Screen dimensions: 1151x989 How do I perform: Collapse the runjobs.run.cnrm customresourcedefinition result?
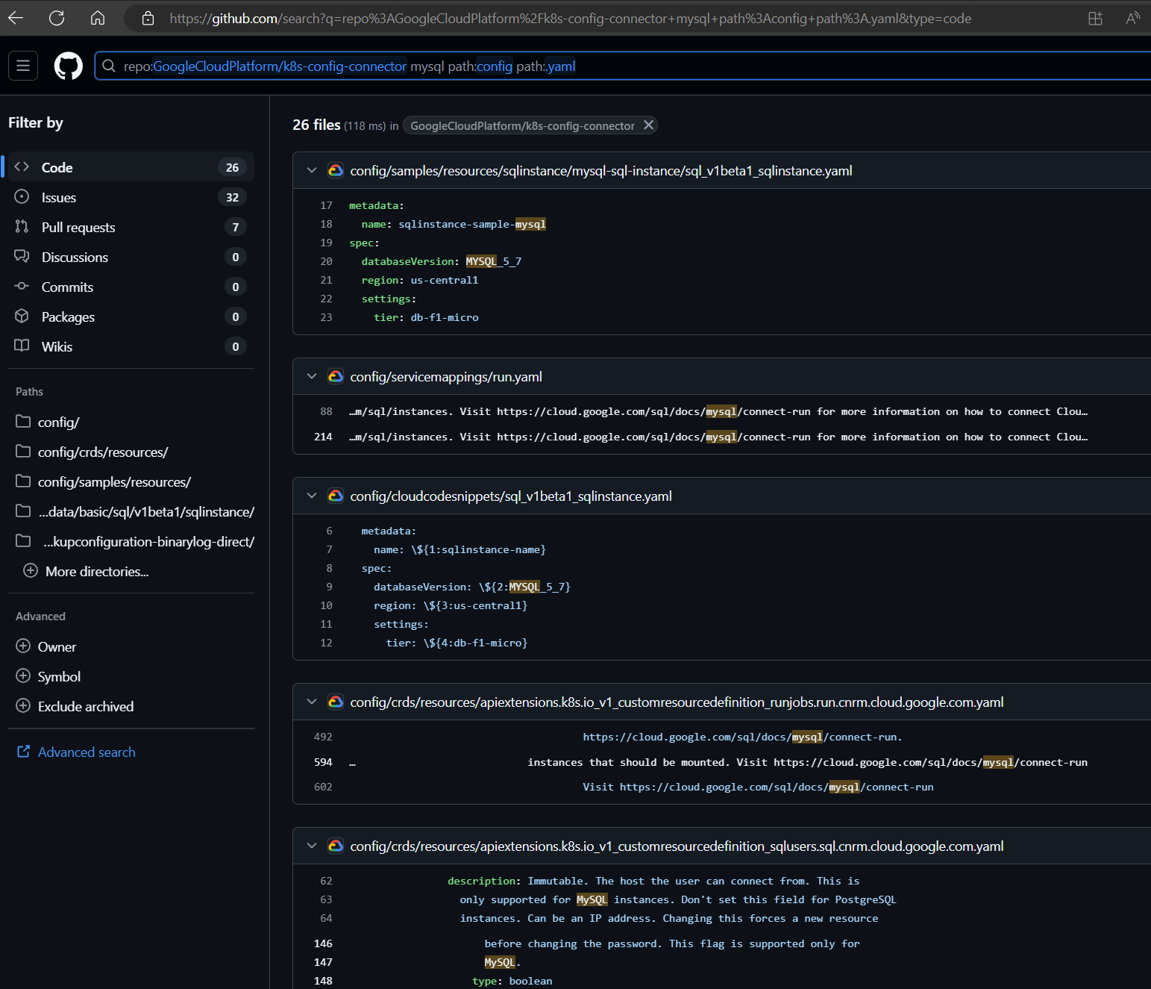[312, 702]
